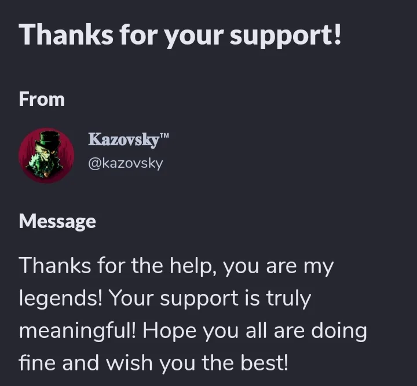Click the word 'wish' in the last line
417x386 pixels.
coord(130,363)
